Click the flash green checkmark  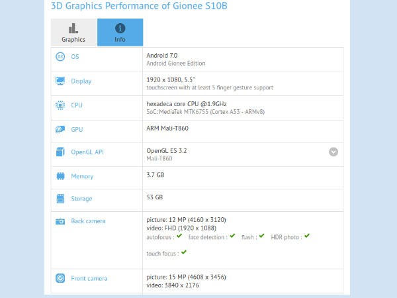point(261,236)
